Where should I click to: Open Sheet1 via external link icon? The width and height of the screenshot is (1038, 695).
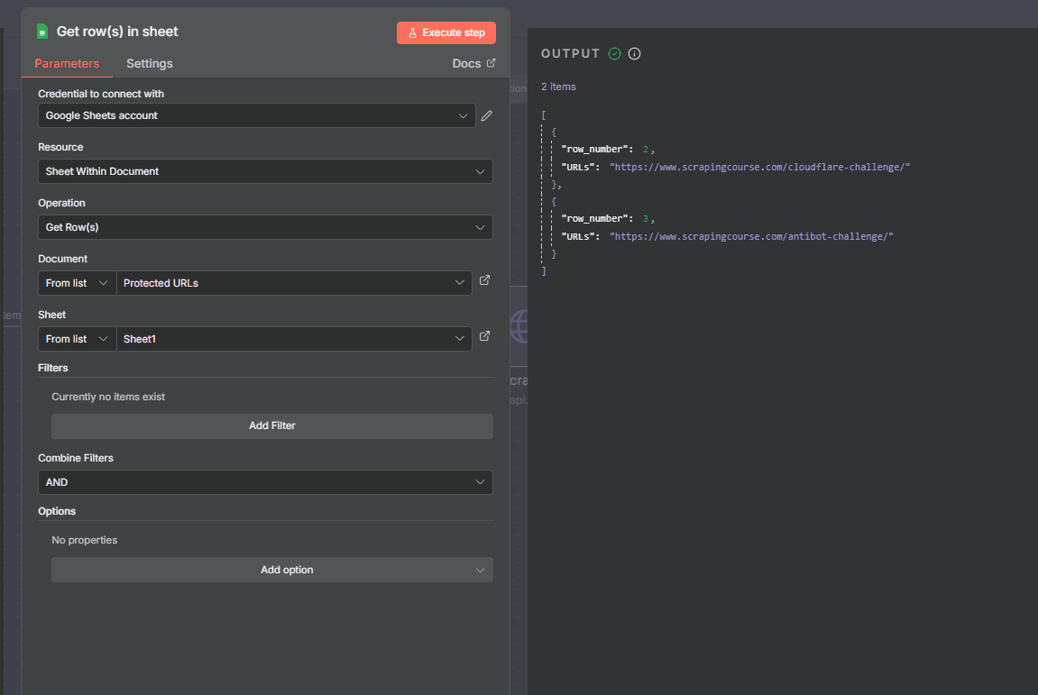click(484, 336)
